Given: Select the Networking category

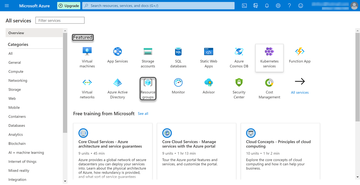Looking at the screenshot, I should click(18, 80).
